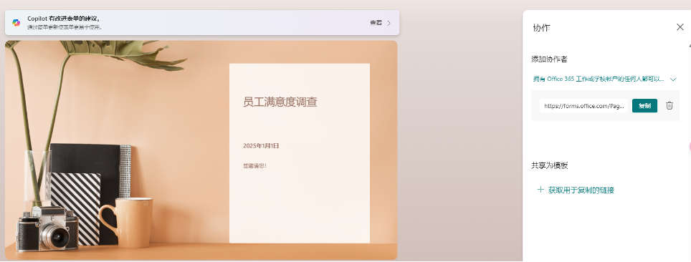Click the plus icon beside 获取用于复制的链接

point(540,190)
